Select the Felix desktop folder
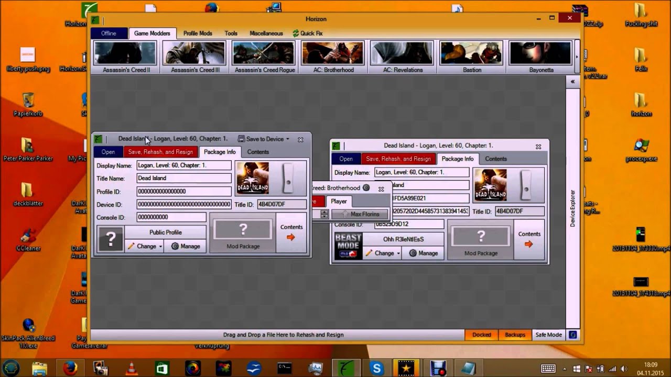Viewport: 671px width, 377px height. [x=641, y=60]
